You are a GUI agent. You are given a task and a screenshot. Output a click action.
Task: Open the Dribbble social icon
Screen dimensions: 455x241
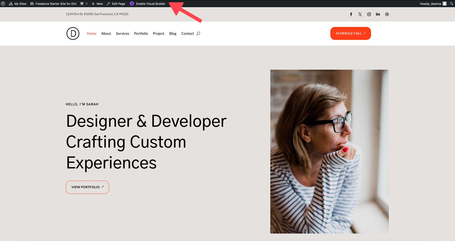tap(387, 14)
